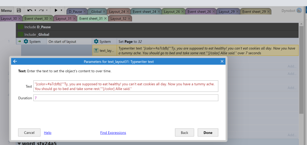Close the _Global tab
The width and height of the screenshot is (307, 145).
point(104,12)
